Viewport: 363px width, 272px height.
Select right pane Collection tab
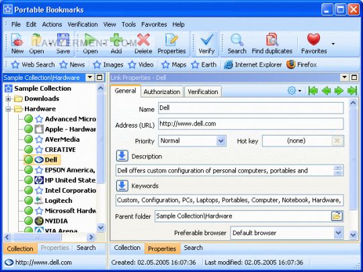click(x=127, y=248)
